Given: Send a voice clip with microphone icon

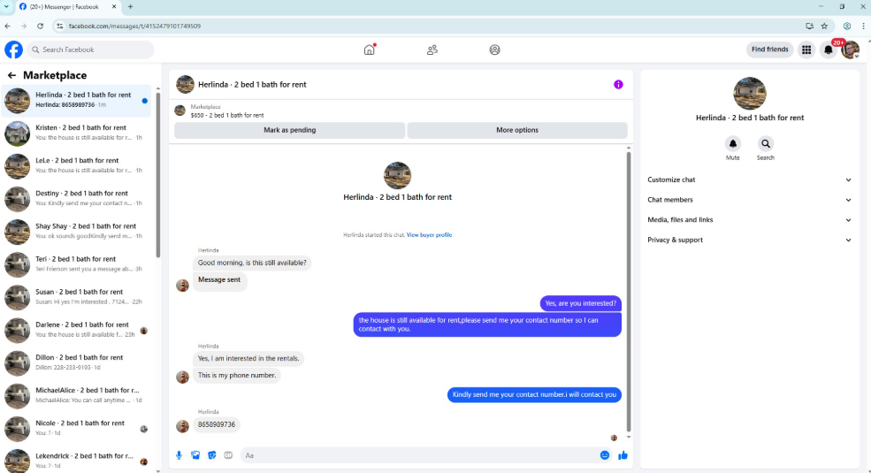Looking at the screenshot, I should click(x=179, y=455).
